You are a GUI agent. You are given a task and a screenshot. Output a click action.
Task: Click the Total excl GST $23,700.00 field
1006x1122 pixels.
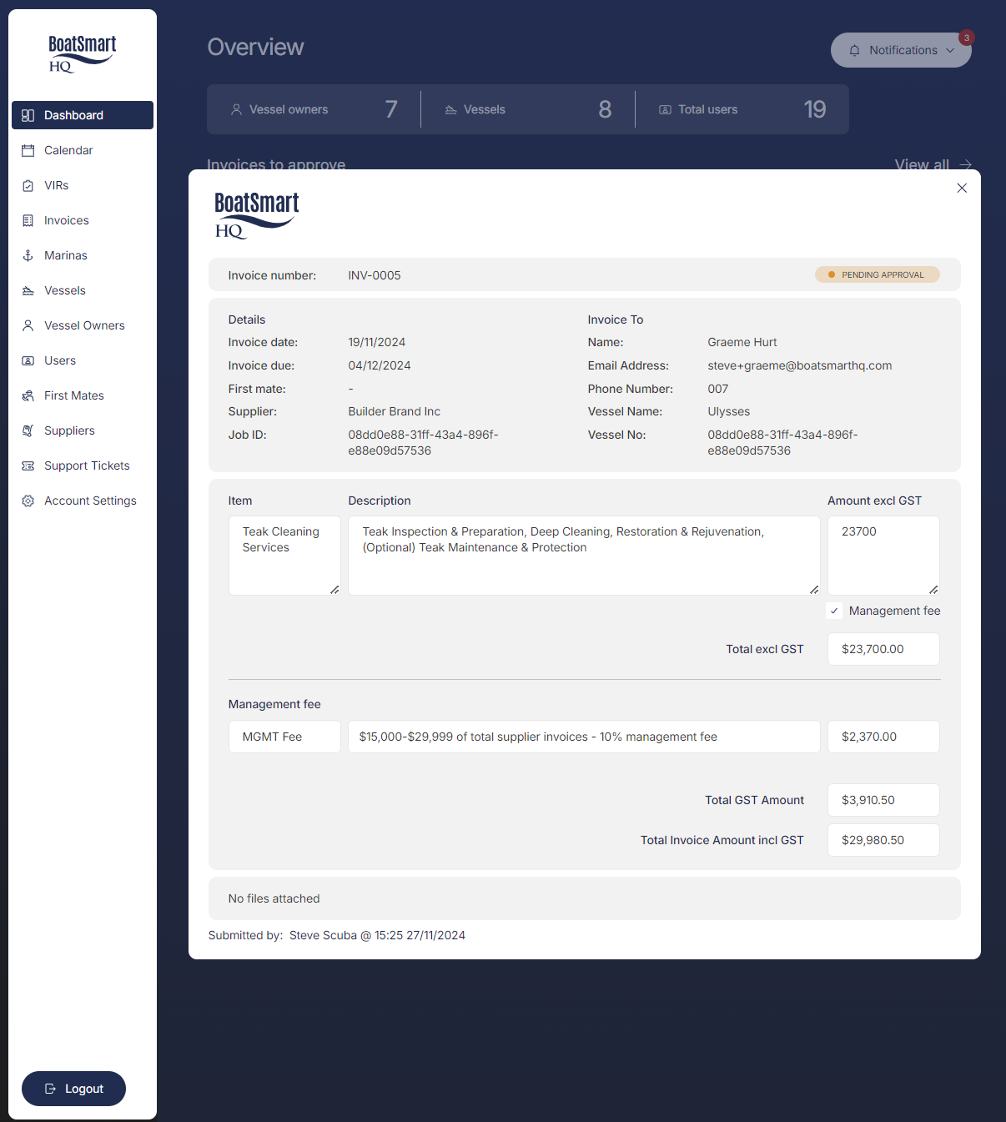[x=883, y=649]
